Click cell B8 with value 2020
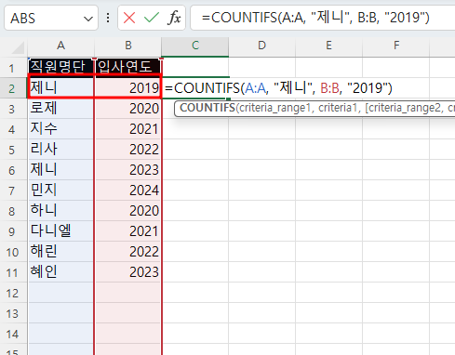The image size is (455, 355). pos(128,211)
